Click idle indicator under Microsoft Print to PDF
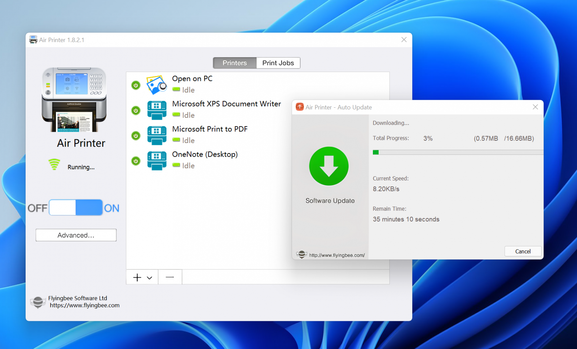The width and height of the screenshot is (577, 349). 176,140
